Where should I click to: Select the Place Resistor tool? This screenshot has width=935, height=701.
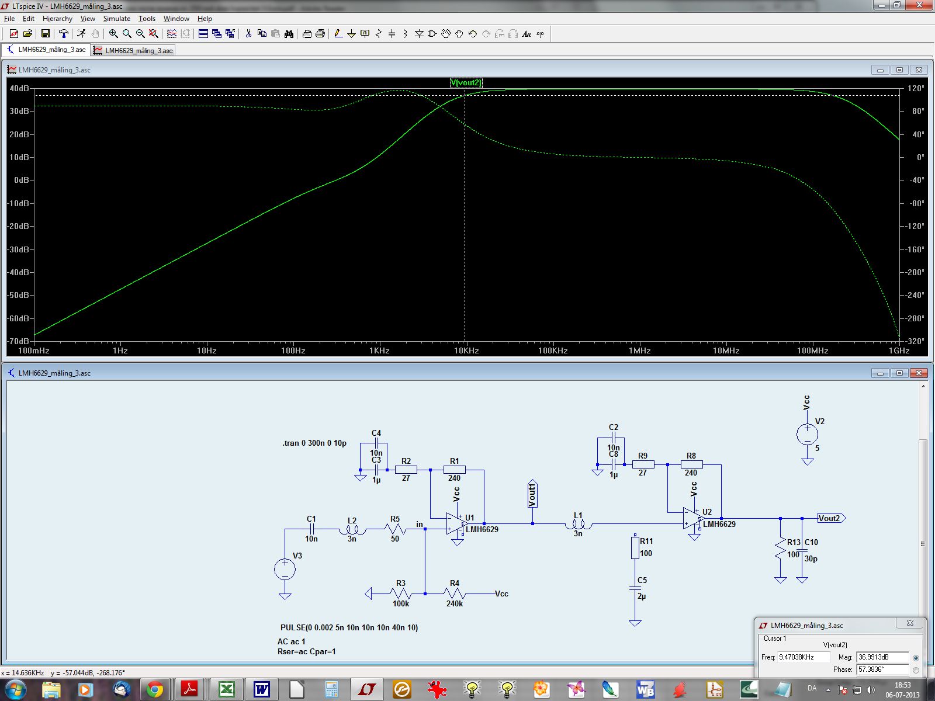(379, 34)
